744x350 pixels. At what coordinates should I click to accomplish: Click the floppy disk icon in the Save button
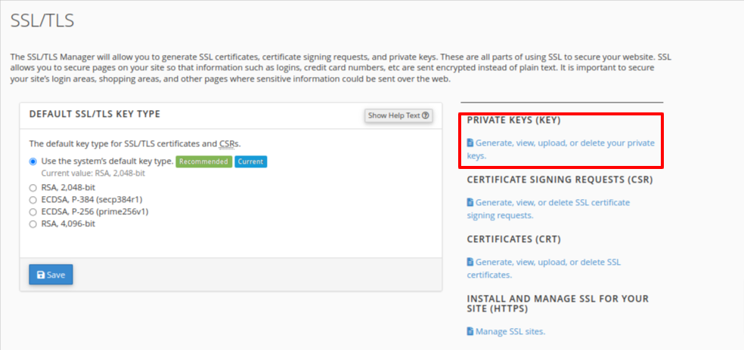click(41, 275)
